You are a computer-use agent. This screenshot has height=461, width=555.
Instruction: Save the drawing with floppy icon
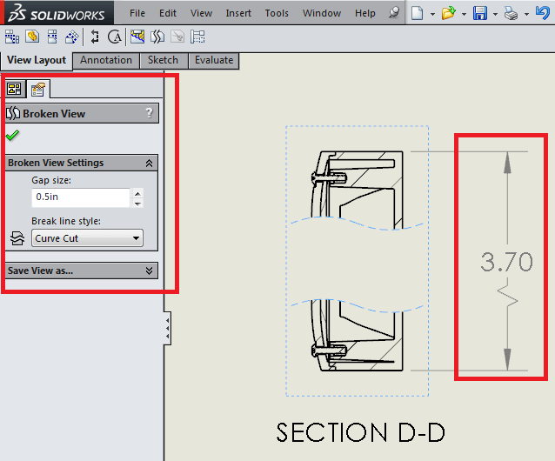[480, 13]
